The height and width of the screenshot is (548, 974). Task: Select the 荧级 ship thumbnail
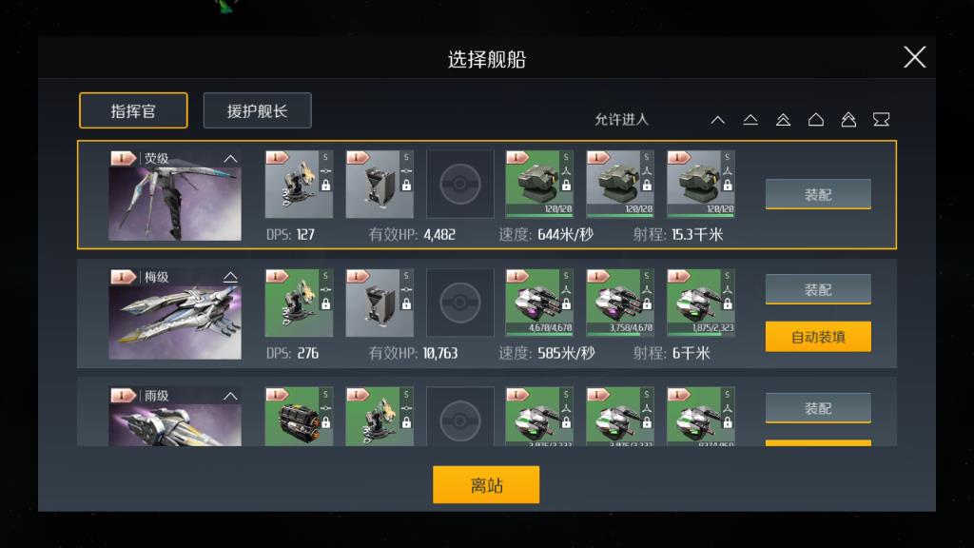(175, 195)
